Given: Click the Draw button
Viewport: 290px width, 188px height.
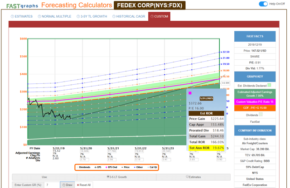Looking at the screenshot, I should [68, 185].
